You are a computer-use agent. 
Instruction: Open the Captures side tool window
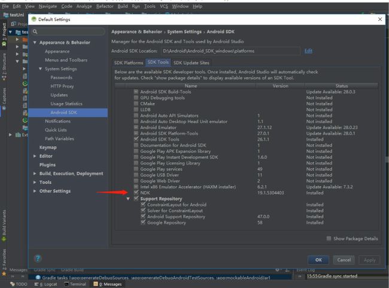4,98
